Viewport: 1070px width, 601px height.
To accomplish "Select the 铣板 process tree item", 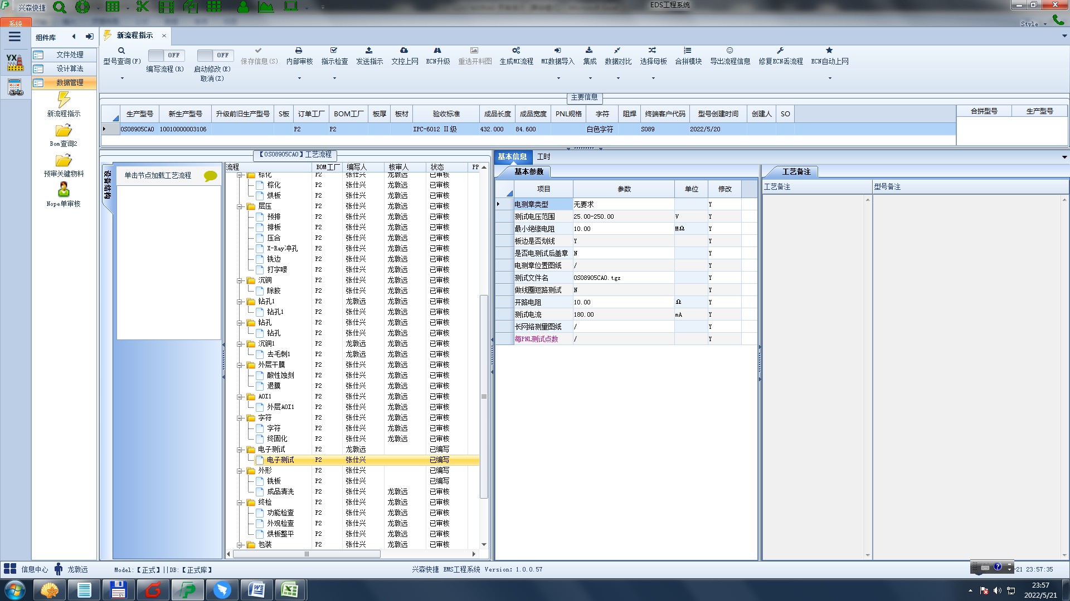I will point(274,481).
